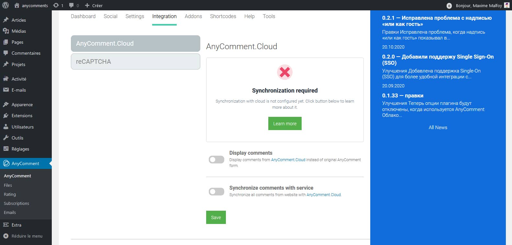Collapse menu via Réduire le menu arrow icon

(x=6, y=236)
